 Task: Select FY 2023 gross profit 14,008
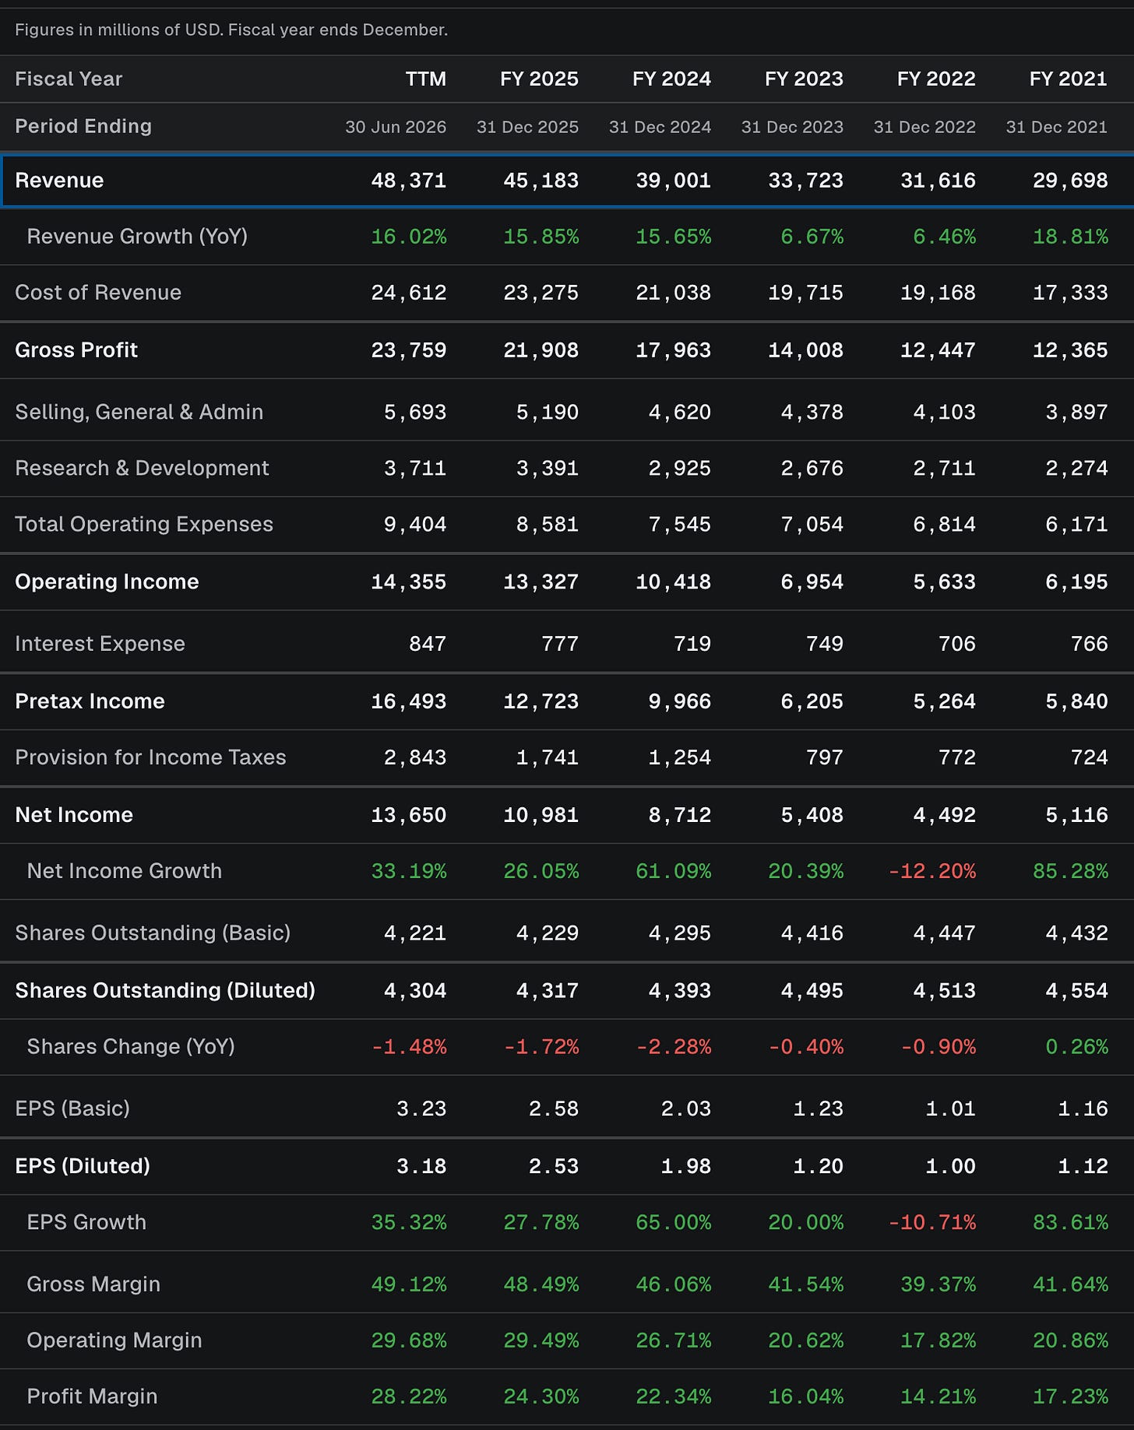pos(805,350)
